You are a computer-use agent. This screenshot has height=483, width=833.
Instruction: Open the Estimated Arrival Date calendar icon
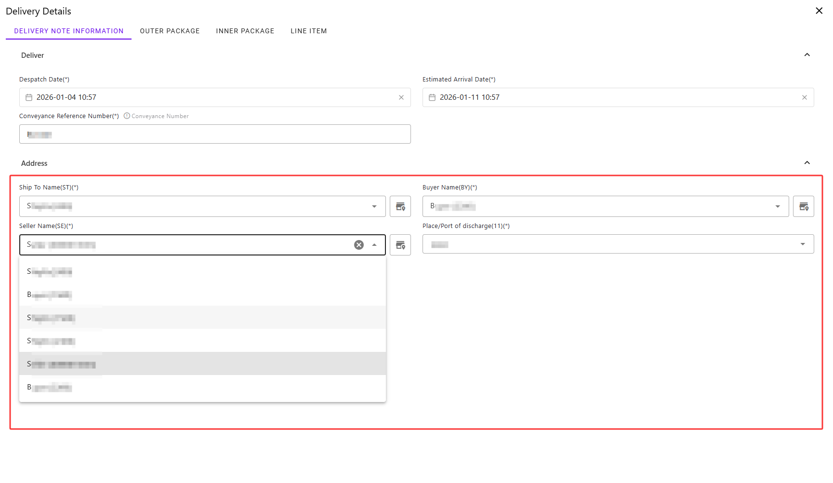(432, 97)
